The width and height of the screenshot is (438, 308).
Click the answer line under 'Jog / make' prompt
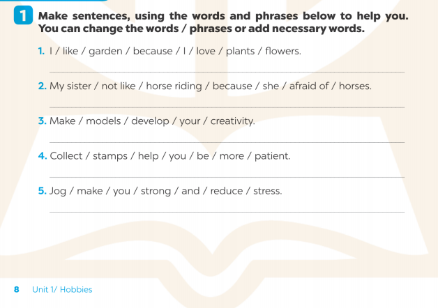click(227, 211)
